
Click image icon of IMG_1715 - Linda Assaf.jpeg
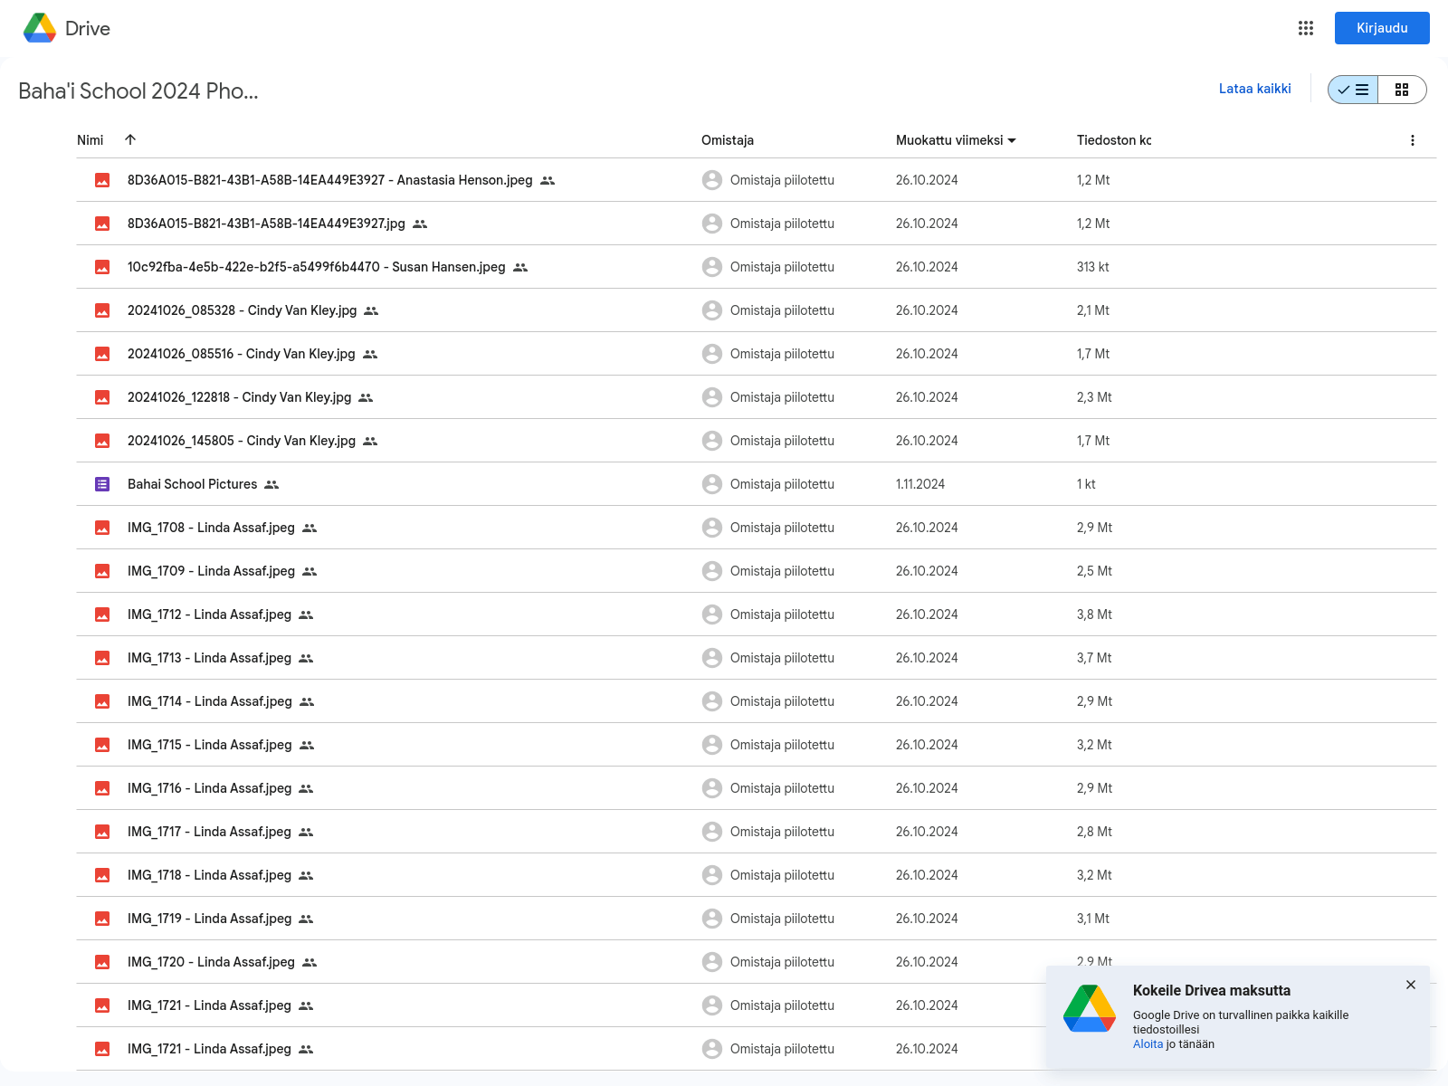pyautogui.click(x=102, y=745)
